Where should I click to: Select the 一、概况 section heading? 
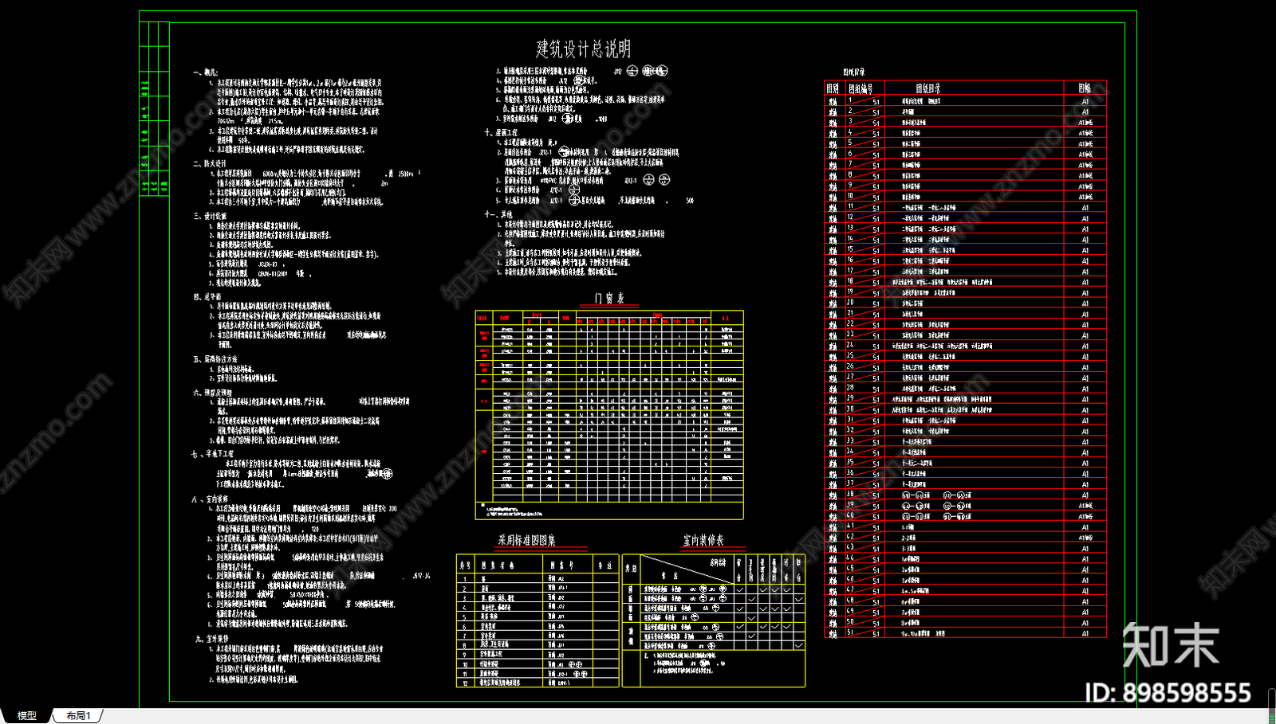coord(205,72)
